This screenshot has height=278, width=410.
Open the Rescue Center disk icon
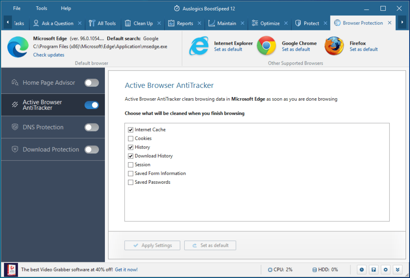(x=373, y=270)
